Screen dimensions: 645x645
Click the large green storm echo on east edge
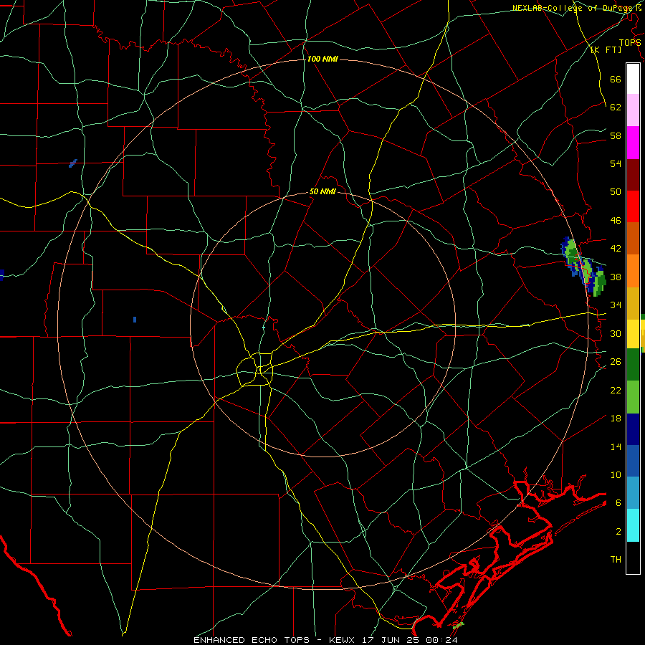(583, 267)
